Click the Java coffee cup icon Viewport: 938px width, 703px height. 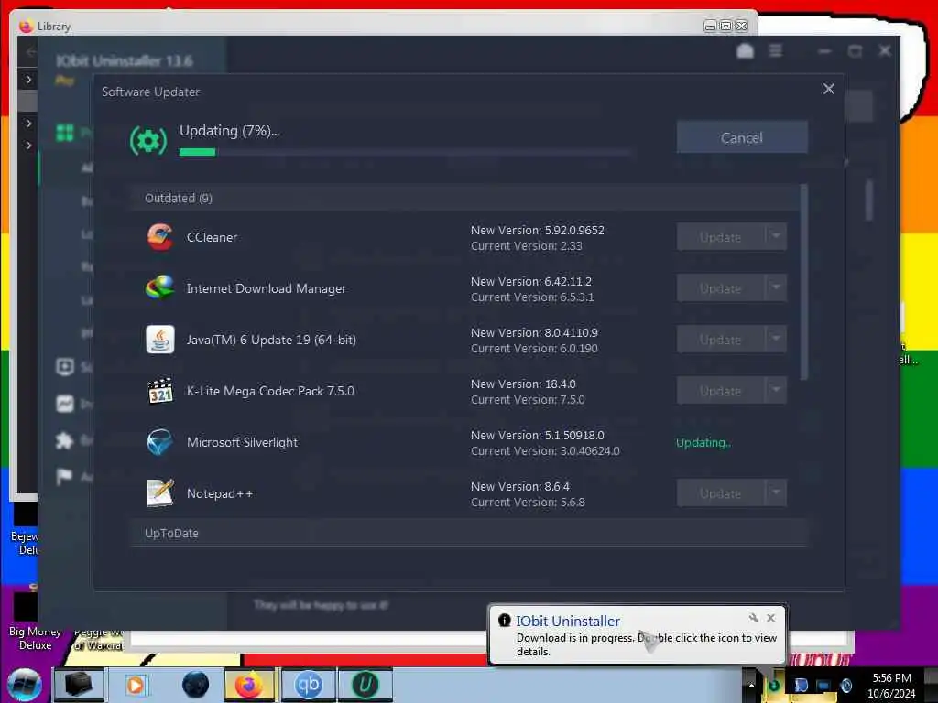159,340
